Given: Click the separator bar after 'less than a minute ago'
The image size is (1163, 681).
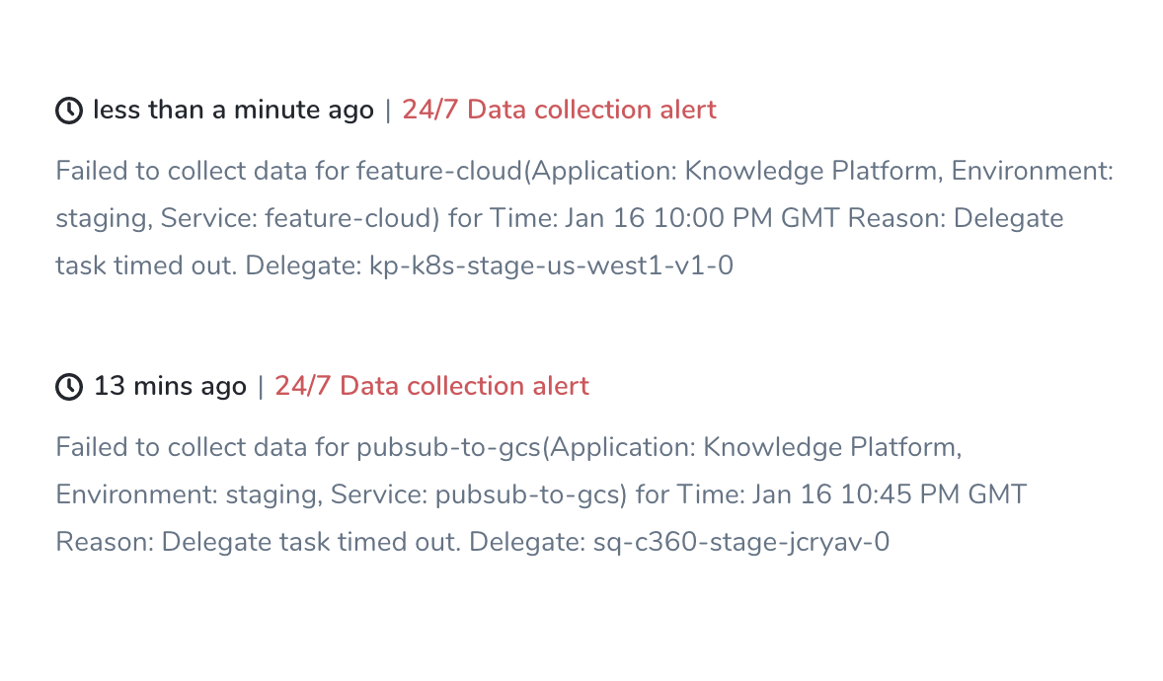Looking at the screenshot, I should click(387, 111).
